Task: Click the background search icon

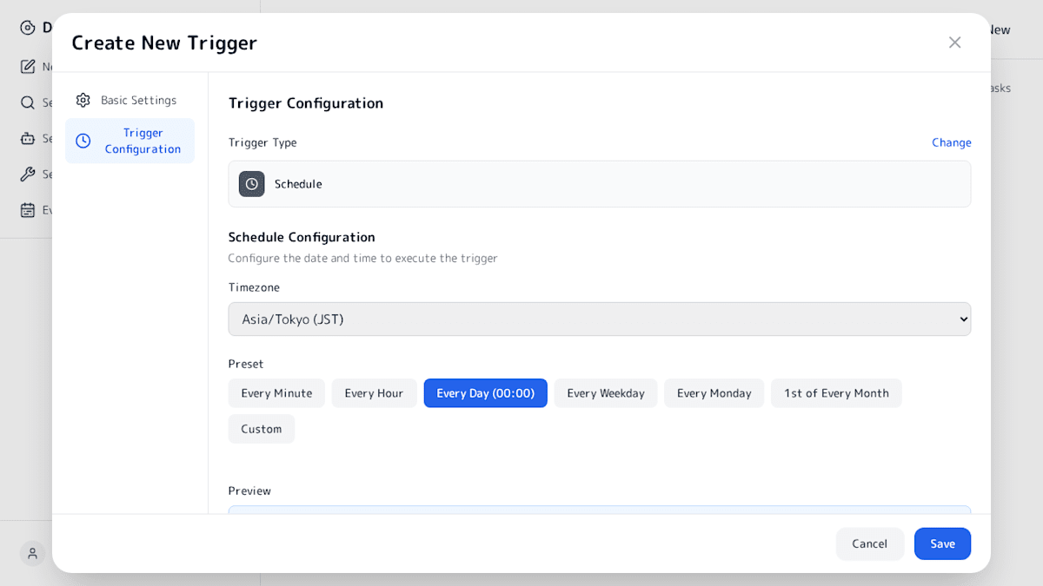Action: [28, 102]
